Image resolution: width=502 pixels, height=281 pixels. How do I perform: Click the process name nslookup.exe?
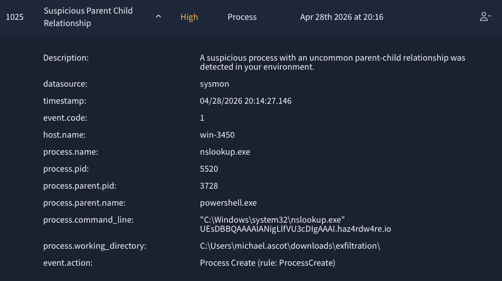coord(225,152)
